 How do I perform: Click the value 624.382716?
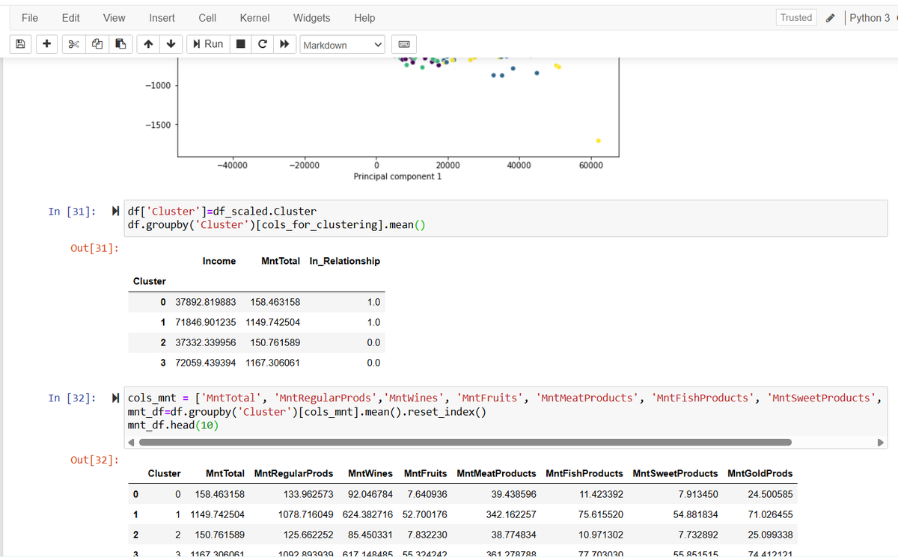[367, 514]
